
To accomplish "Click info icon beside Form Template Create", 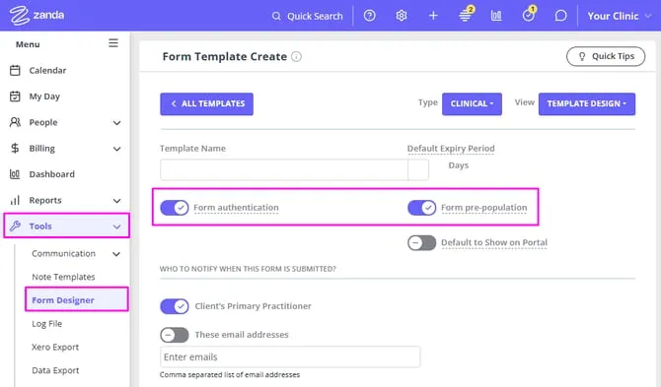I will click(x=296, y=56).
